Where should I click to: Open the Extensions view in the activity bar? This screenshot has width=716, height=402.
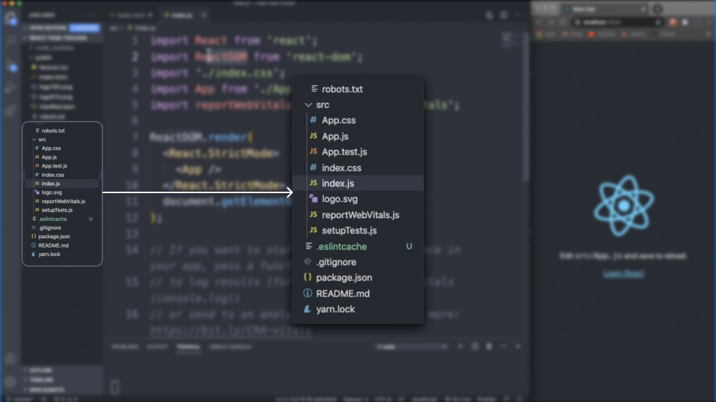10,111
